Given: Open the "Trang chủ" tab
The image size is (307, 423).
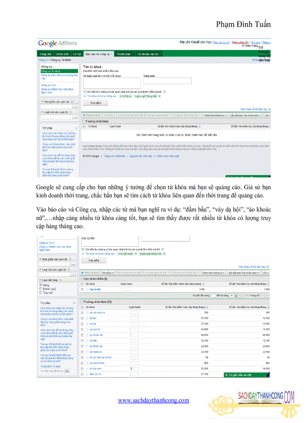Looking at the screenshot, I should (45, 54).
